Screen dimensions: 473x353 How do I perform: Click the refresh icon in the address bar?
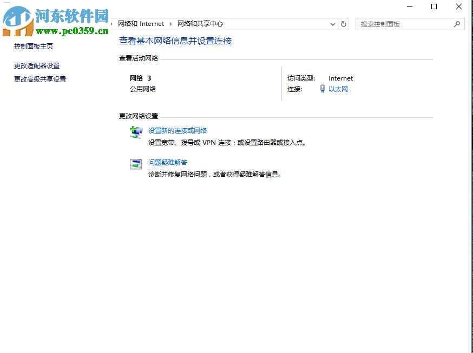click(x=344, y=24)
